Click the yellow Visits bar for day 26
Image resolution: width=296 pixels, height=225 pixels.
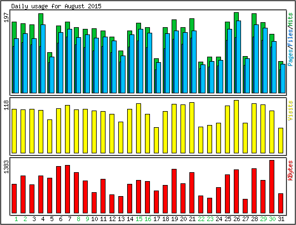237,127
